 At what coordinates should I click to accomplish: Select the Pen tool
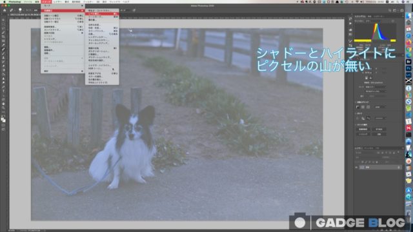coord(3,87)
